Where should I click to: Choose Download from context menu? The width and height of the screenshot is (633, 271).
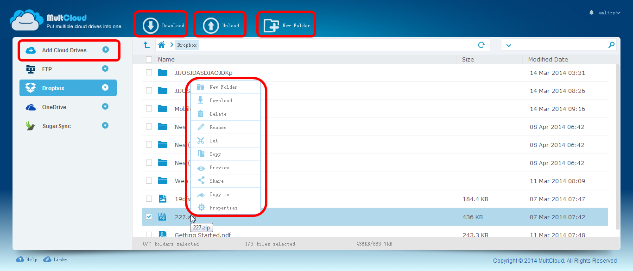[x=226, y=100]
